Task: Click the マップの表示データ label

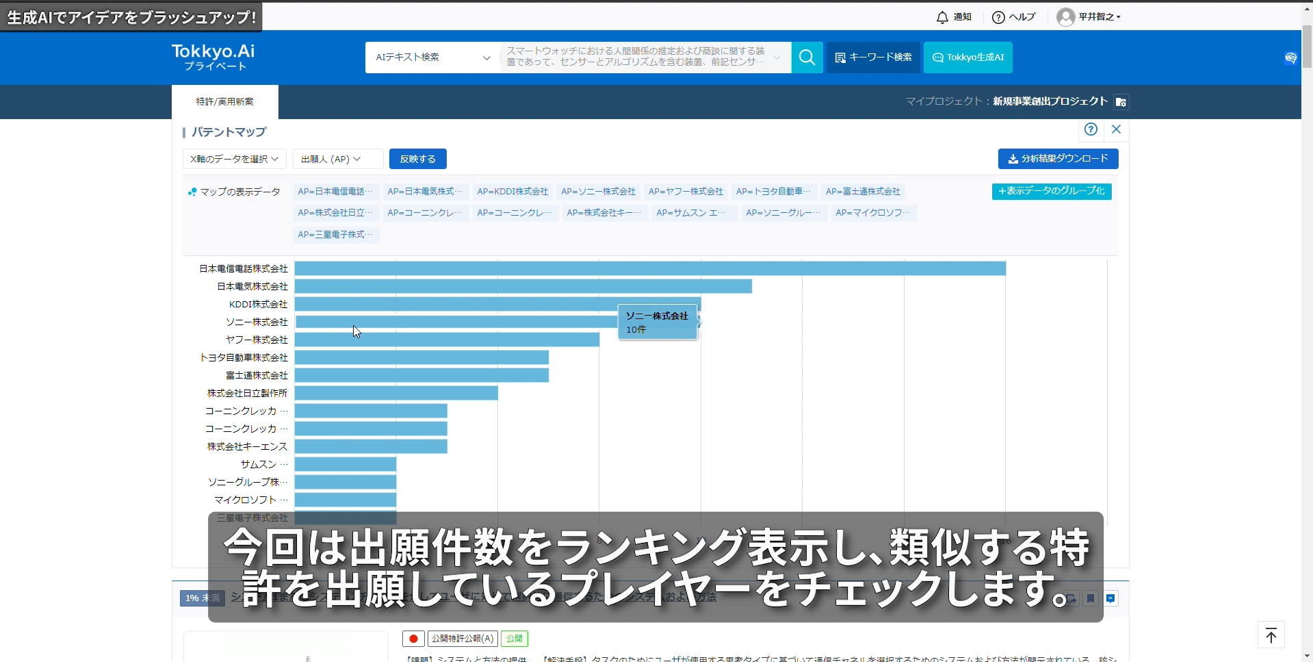Action: coord(240,192)
